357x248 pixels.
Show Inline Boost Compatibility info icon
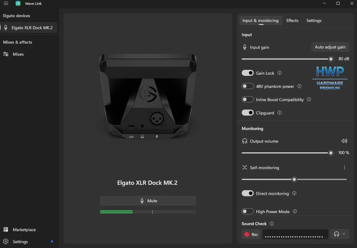point(309,100)
